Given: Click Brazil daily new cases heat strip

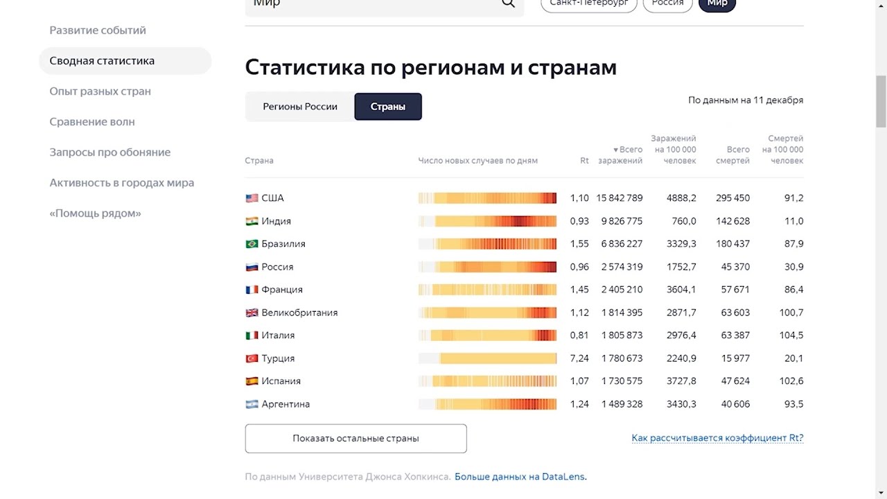Looking at the screenshot, I should [487, 244].
